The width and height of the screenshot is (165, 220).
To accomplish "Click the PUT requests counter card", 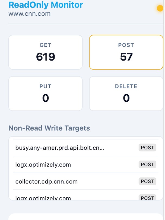I will 45,94.
